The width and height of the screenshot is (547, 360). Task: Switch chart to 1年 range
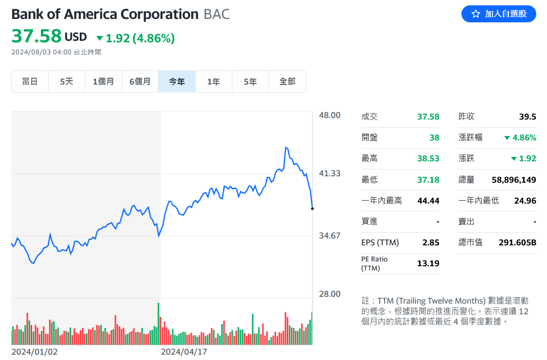[213, 82]
